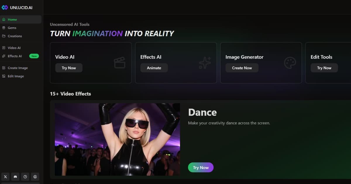Open the X (Twitter) link in the footer

click(5, 177)
